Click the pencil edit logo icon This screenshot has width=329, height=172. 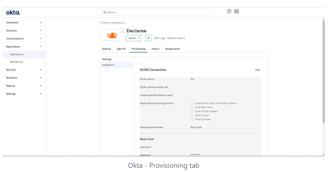tap(122, 31)
